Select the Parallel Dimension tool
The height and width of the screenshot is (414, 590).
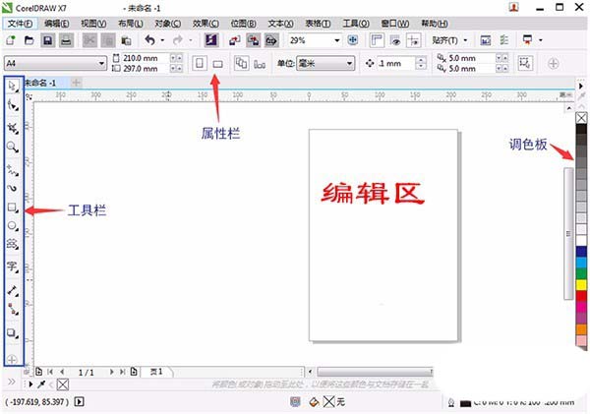[x=13, y=290]
